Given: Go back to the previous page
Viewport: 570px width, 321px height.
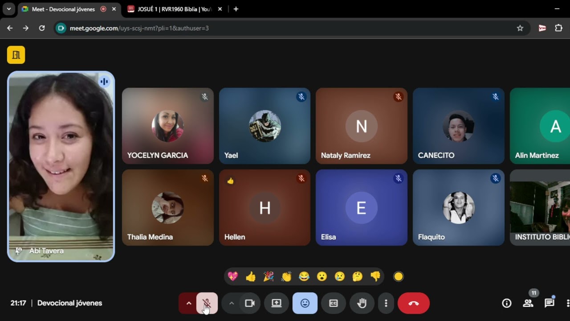Looking at the screenshot, I should click(10, 28).
